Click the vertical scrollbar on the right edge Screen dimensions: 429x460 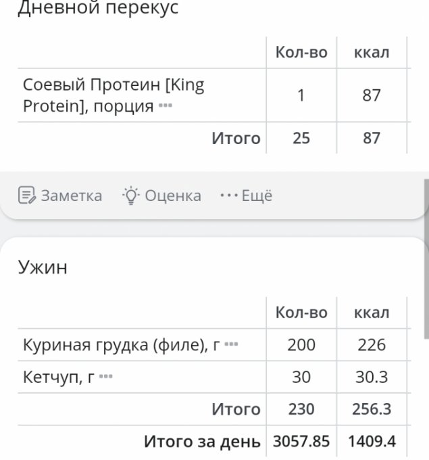(426, 257)
